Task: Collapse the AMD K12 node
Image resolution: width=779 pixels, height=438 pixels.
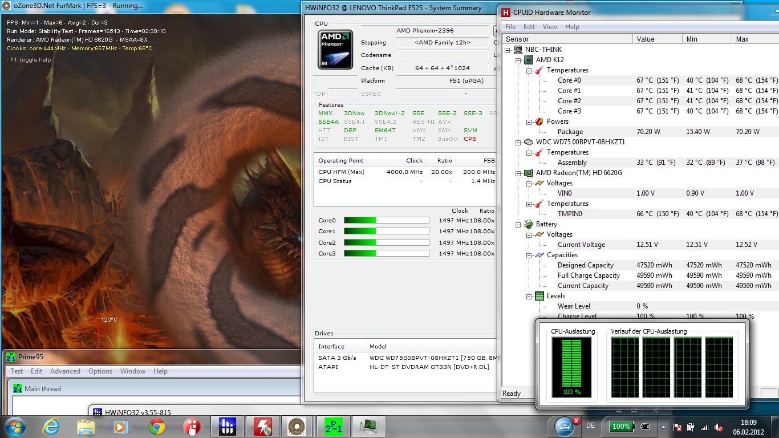Action: (518, 60)
